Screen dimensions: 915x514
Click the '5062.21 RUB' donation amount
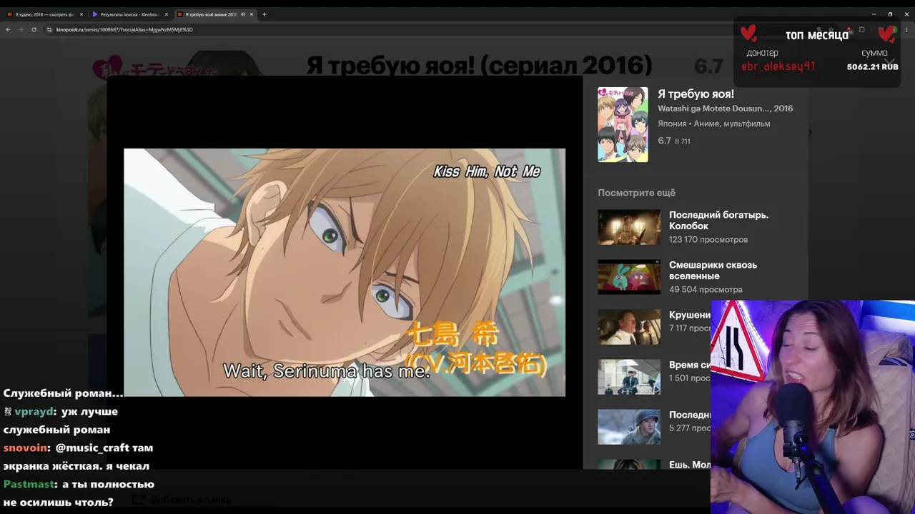(x=872, y=67)
